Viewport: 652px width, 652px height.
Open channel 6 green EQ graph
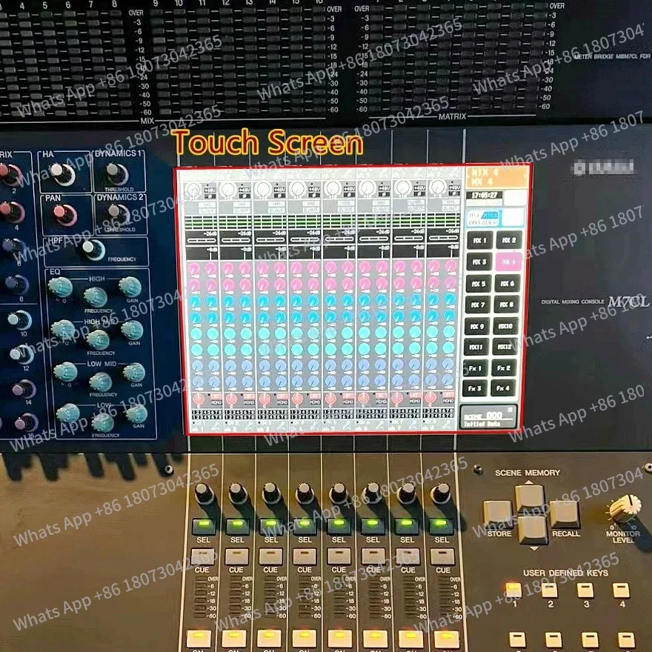tap(374, 221)
